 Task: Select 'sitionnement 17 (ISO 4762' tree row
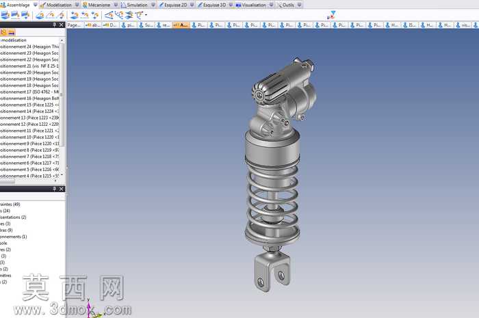(29, 92)
